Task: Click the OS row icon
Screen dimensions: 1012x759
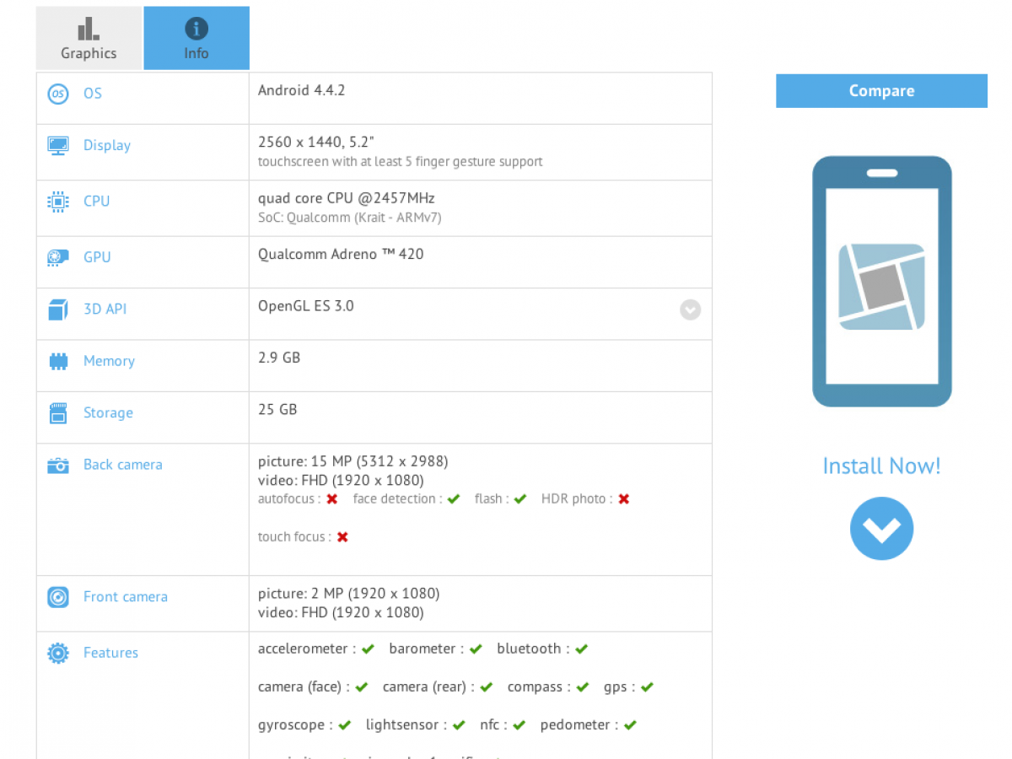Action: (x=57, y=94)
